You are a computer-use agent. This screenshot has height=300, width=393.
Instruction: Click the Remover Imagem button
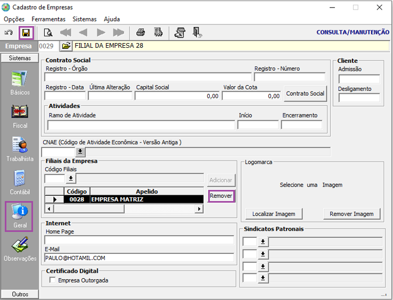pos(351,214)
